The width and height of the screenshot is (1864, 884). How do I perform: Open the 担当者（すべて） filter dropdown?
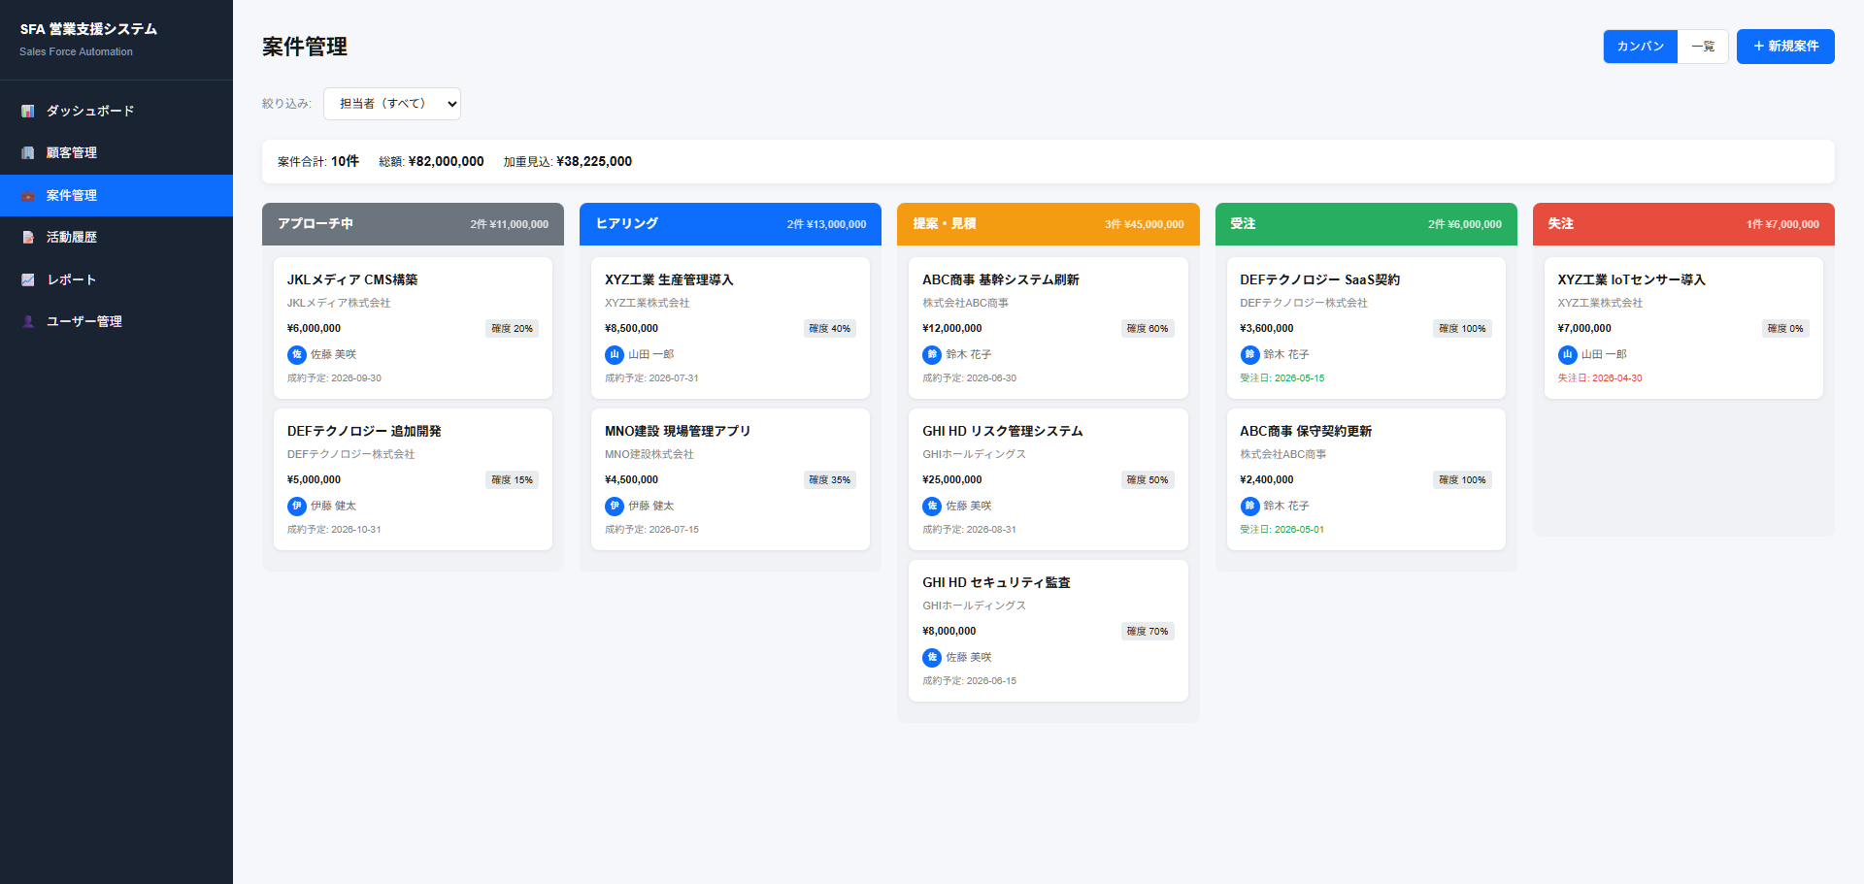click(x=392, y=104)
